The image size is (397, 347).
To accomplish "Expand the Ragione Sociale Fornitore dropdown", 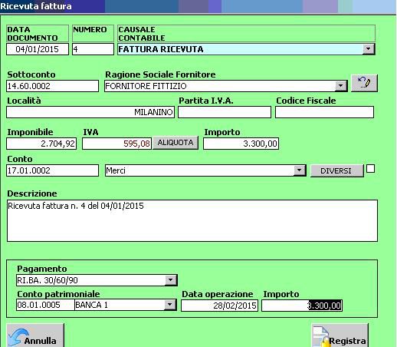I will [341, 86].
